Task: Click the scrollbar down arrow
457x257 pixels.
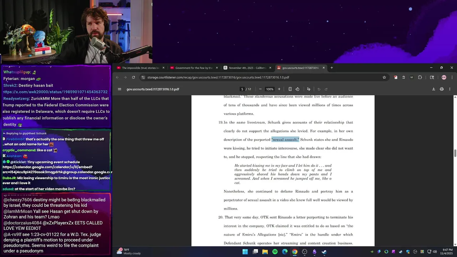Action: coord(455,245)
